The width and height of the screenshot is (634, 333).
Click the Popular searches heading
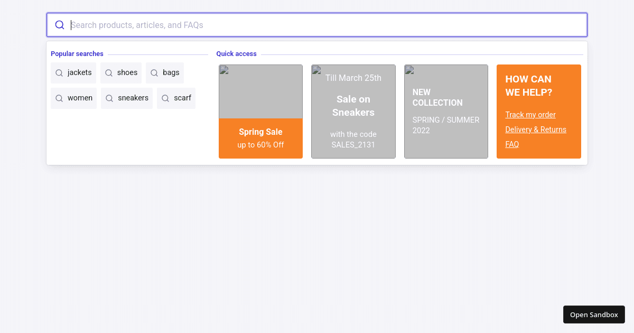coord(77,54)
